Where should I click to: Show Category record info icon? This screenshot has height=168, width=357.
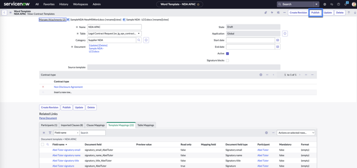[x=146, y=40]
